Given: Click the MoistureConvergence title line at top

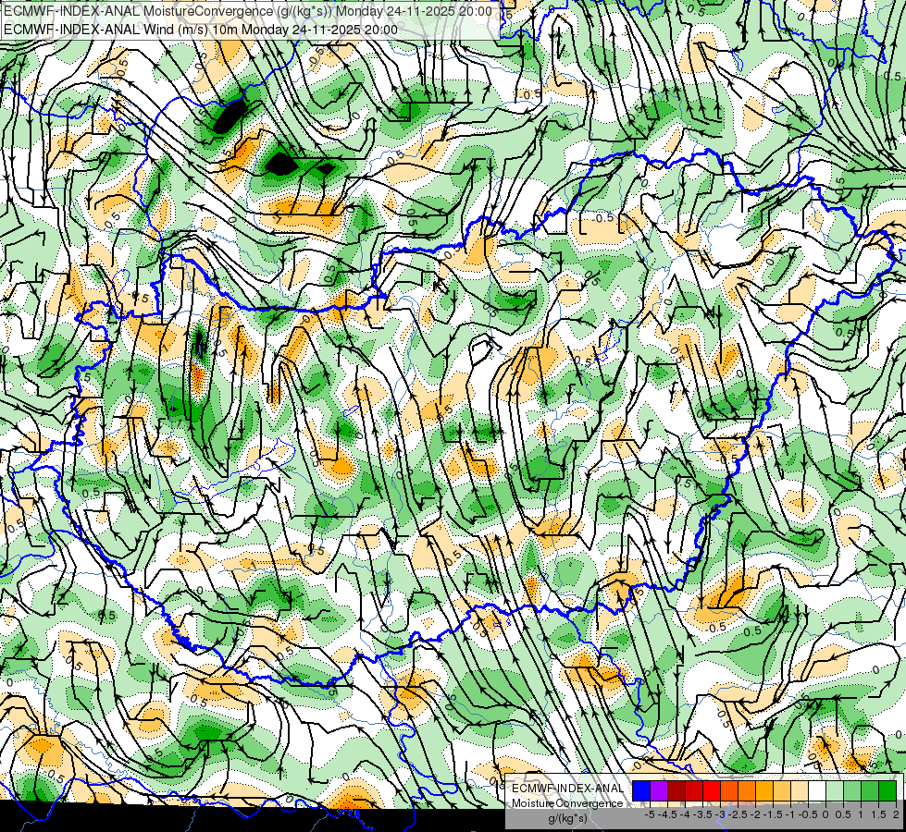Looking at the screenshot, I should (x=248, y=11).
